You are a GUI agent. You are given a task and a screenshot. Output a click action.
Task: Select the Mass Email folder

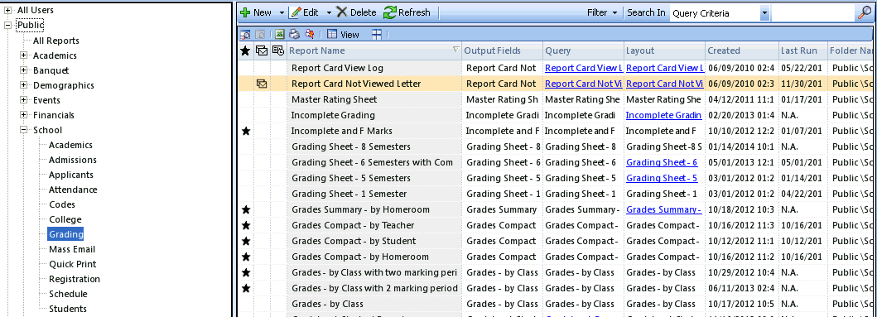(72, 249)
